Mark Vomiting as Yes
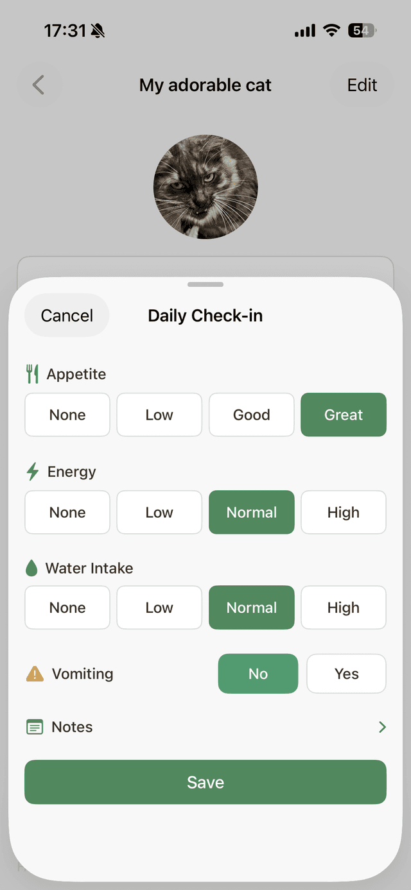The width and height of the screenshot is (411, 890). tap(346, 674)
